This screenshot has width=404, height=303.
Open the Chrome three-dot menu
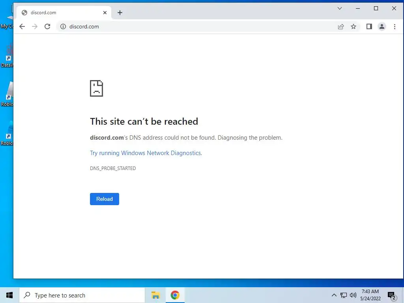(x=395, y=26)
